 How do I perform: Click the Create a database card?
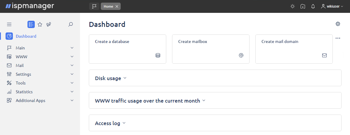(127, 49)
